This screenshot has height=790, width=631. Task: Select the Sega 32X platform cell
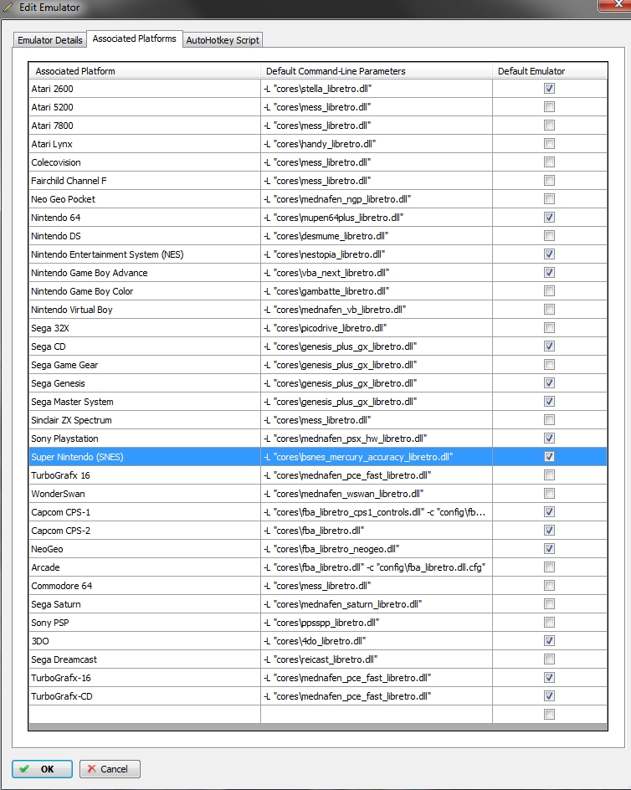tap(145, 328)
